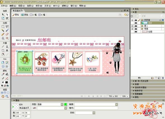Select the Hand tool
The image size is (165, 119).
[3, 96]
